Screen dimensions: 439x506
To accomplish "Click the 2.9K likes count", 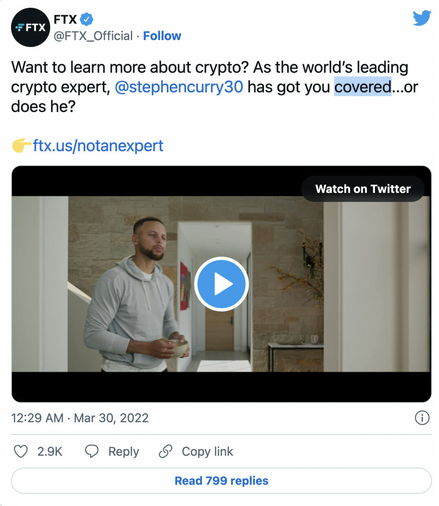I will (50, 452).
